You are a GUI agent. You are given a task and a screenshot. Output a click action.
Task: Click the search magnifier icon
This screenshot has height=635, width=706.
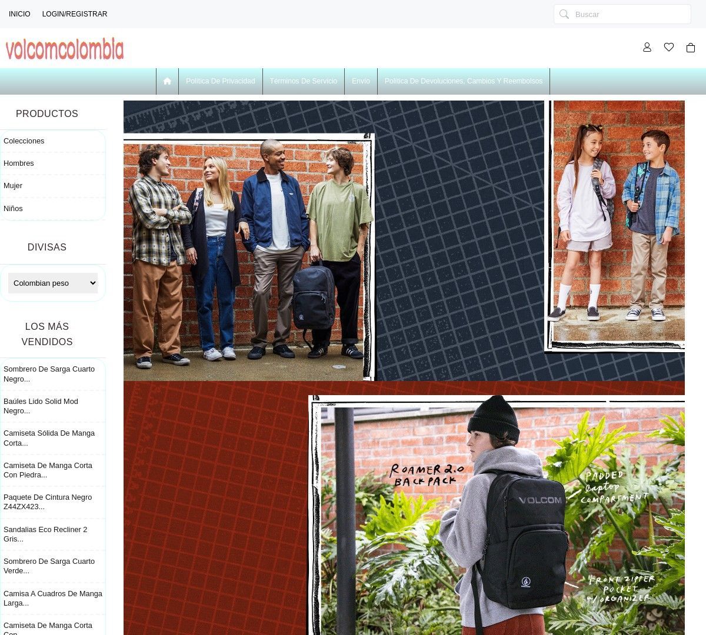point(564,14)
